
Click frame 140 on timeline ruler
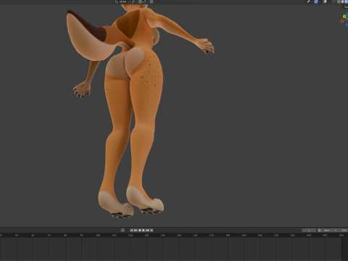163,235
